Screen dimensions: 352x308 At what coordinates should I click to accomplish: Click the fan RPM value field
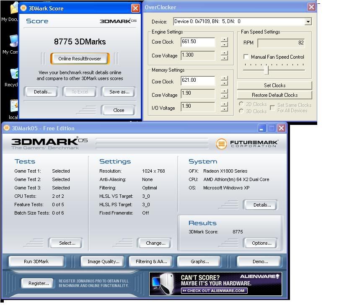(281, 43)
